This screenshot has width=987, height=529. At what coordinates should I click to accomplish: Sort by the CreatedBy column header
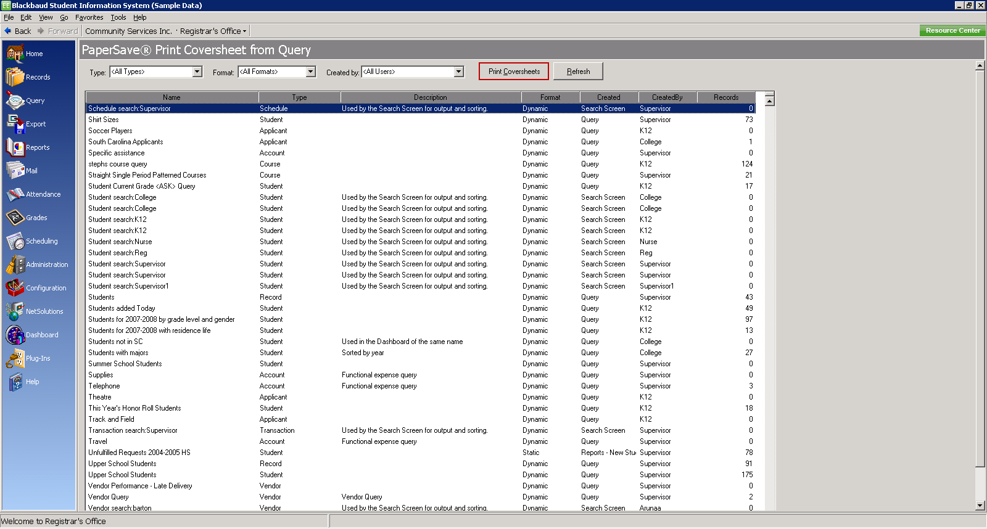coord(667,97)
